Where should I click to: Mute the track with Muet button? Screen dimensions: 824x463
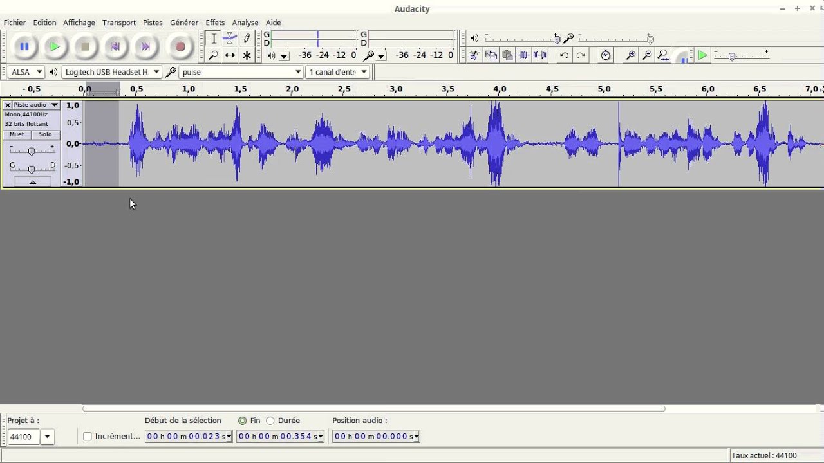[17, 134]
